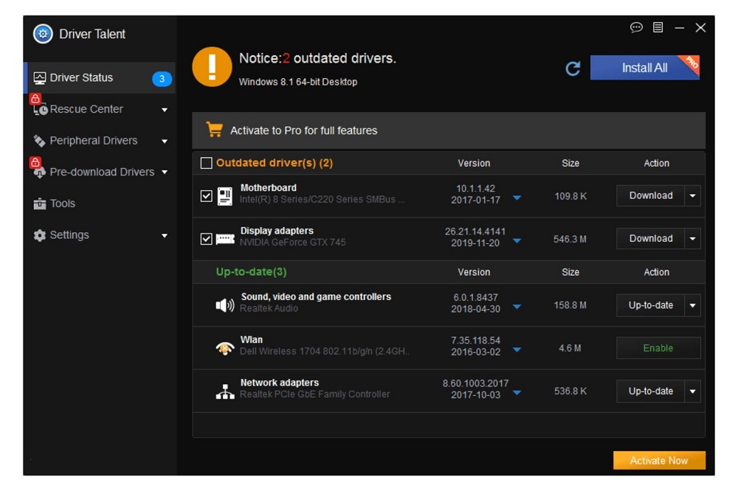The image size is (738, 491).
Task: Click the Driver Talent logo icon
Action: coord(43,34)
